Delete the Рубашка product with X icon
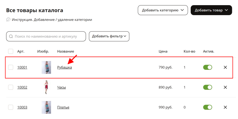The width and height of the screenshot is (238, 119). click(x=225, y=67)
